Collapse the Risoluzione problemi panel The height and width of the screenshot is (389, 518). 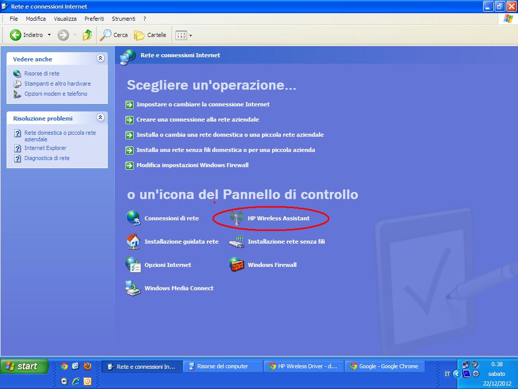coord(101,118)
